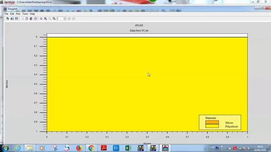Image resolution: width=271 pixels, height=152 pixels.
Task: Open the blue Fs app from taskbar
Action: coord(116,148)
